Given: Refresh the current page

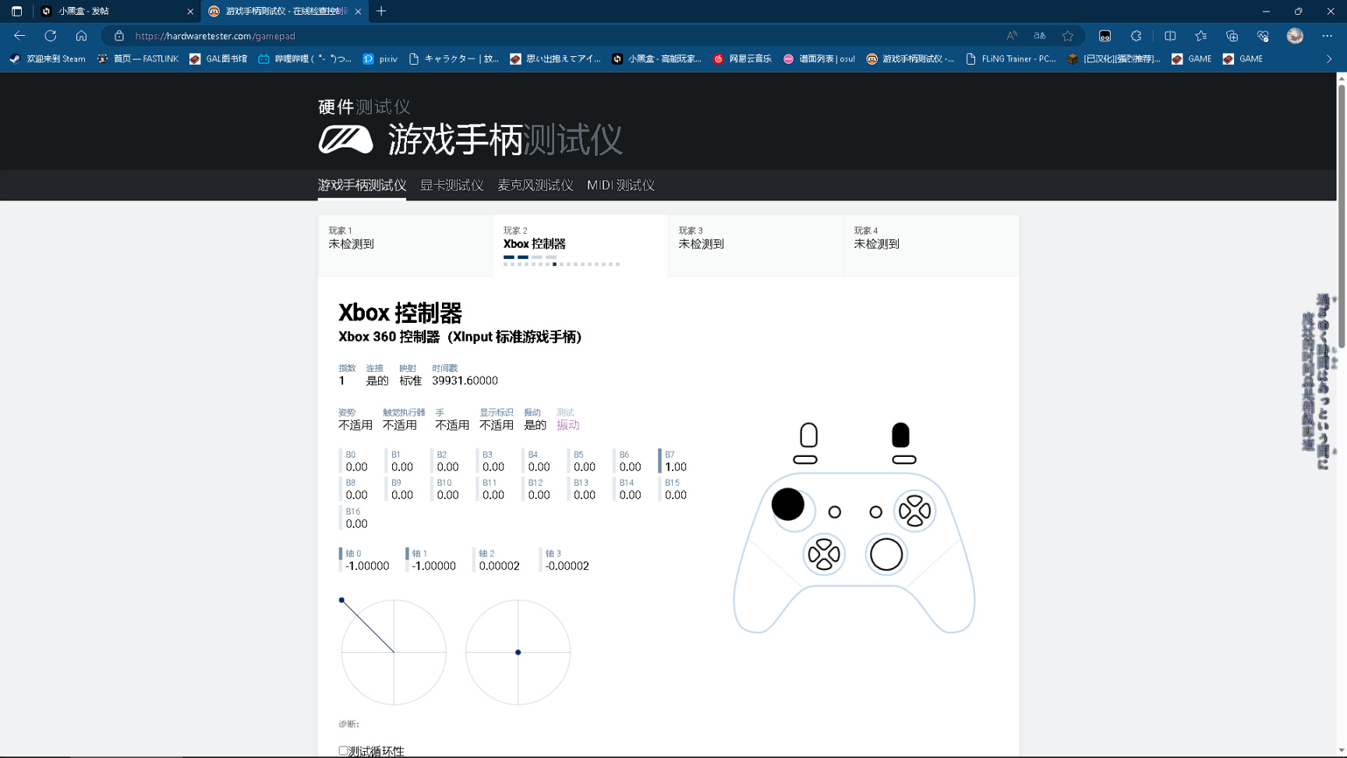Looking at the screenshot, I should click(51, 36).
